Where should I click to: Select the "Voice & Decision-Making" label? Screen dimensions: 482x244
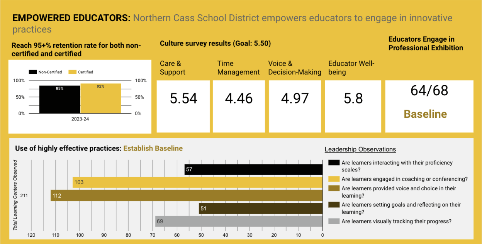tap(295, 68)
